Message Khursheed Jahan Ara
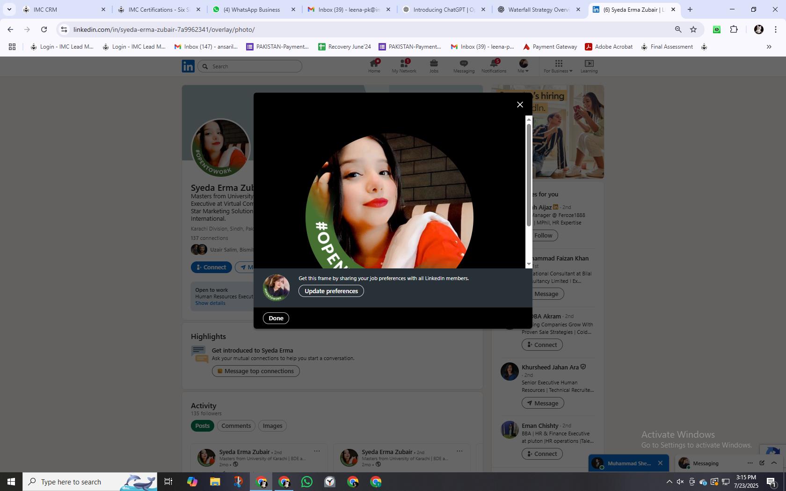This screenshot has width=786, height=491. 543,403
